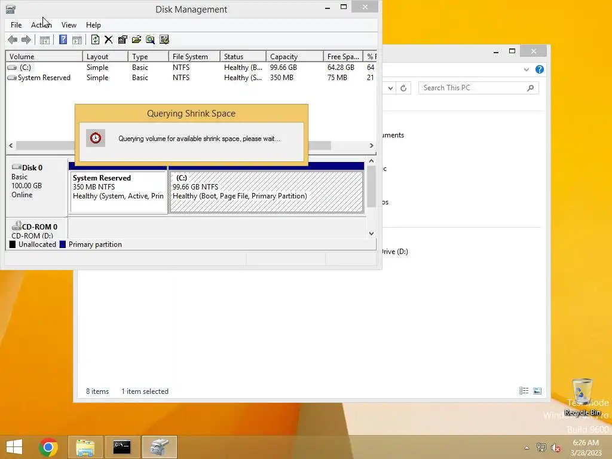Click the black X Delete toolbar icon
The width and height of the screenshot is (612, 459).
pyautogui.click(x=109, y=39)
